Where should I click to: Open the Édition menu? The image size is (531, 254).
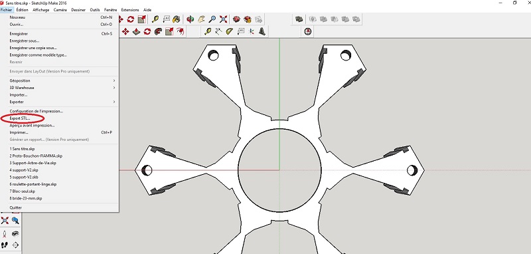point(23,10)
